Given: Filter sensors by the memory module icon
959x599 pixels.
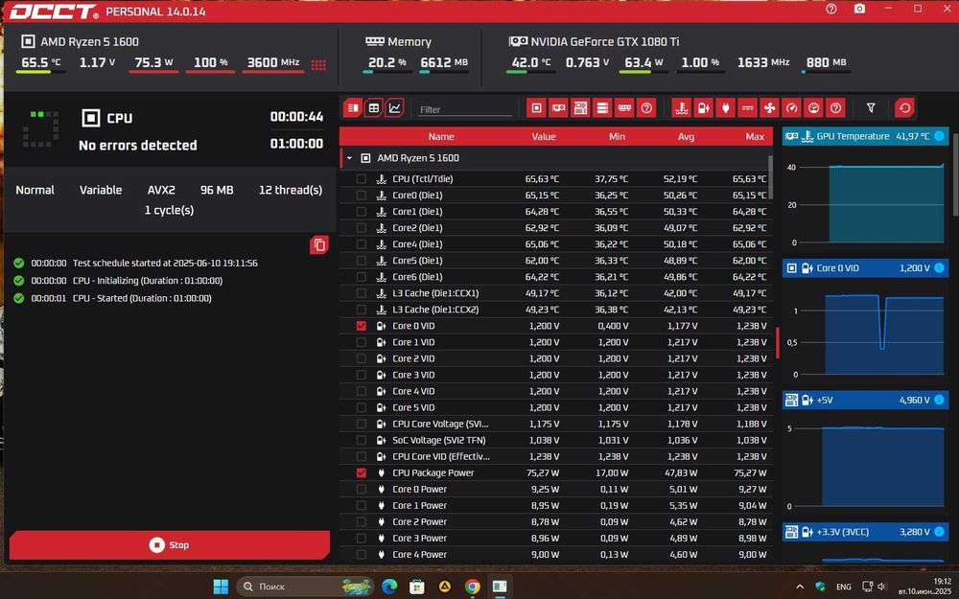Looking at the screenshot, I should [x=624, y=108].
